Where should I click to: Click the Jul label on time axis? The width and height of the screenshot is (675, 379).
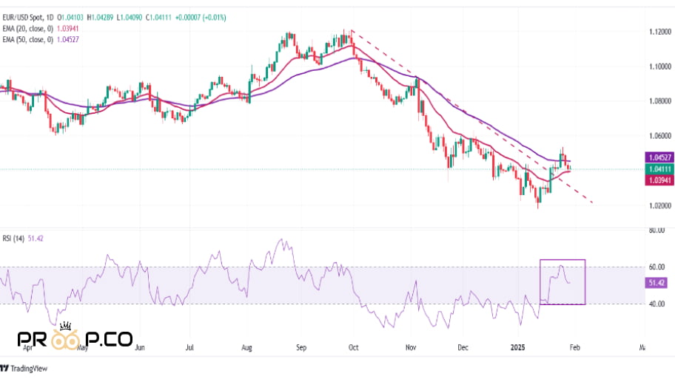(189, 348)
